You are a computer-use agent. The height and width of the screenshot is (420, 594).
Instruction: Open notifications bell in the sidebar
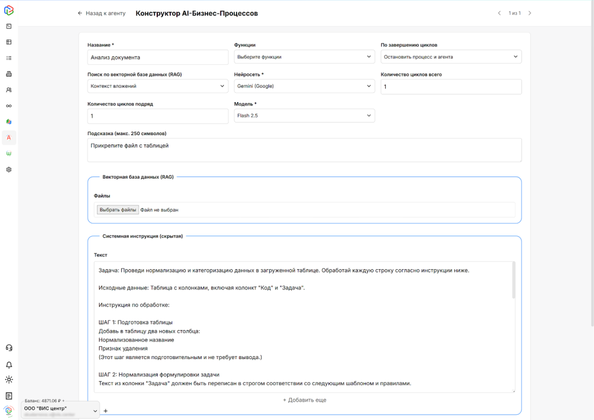click(x=9, y=365)
